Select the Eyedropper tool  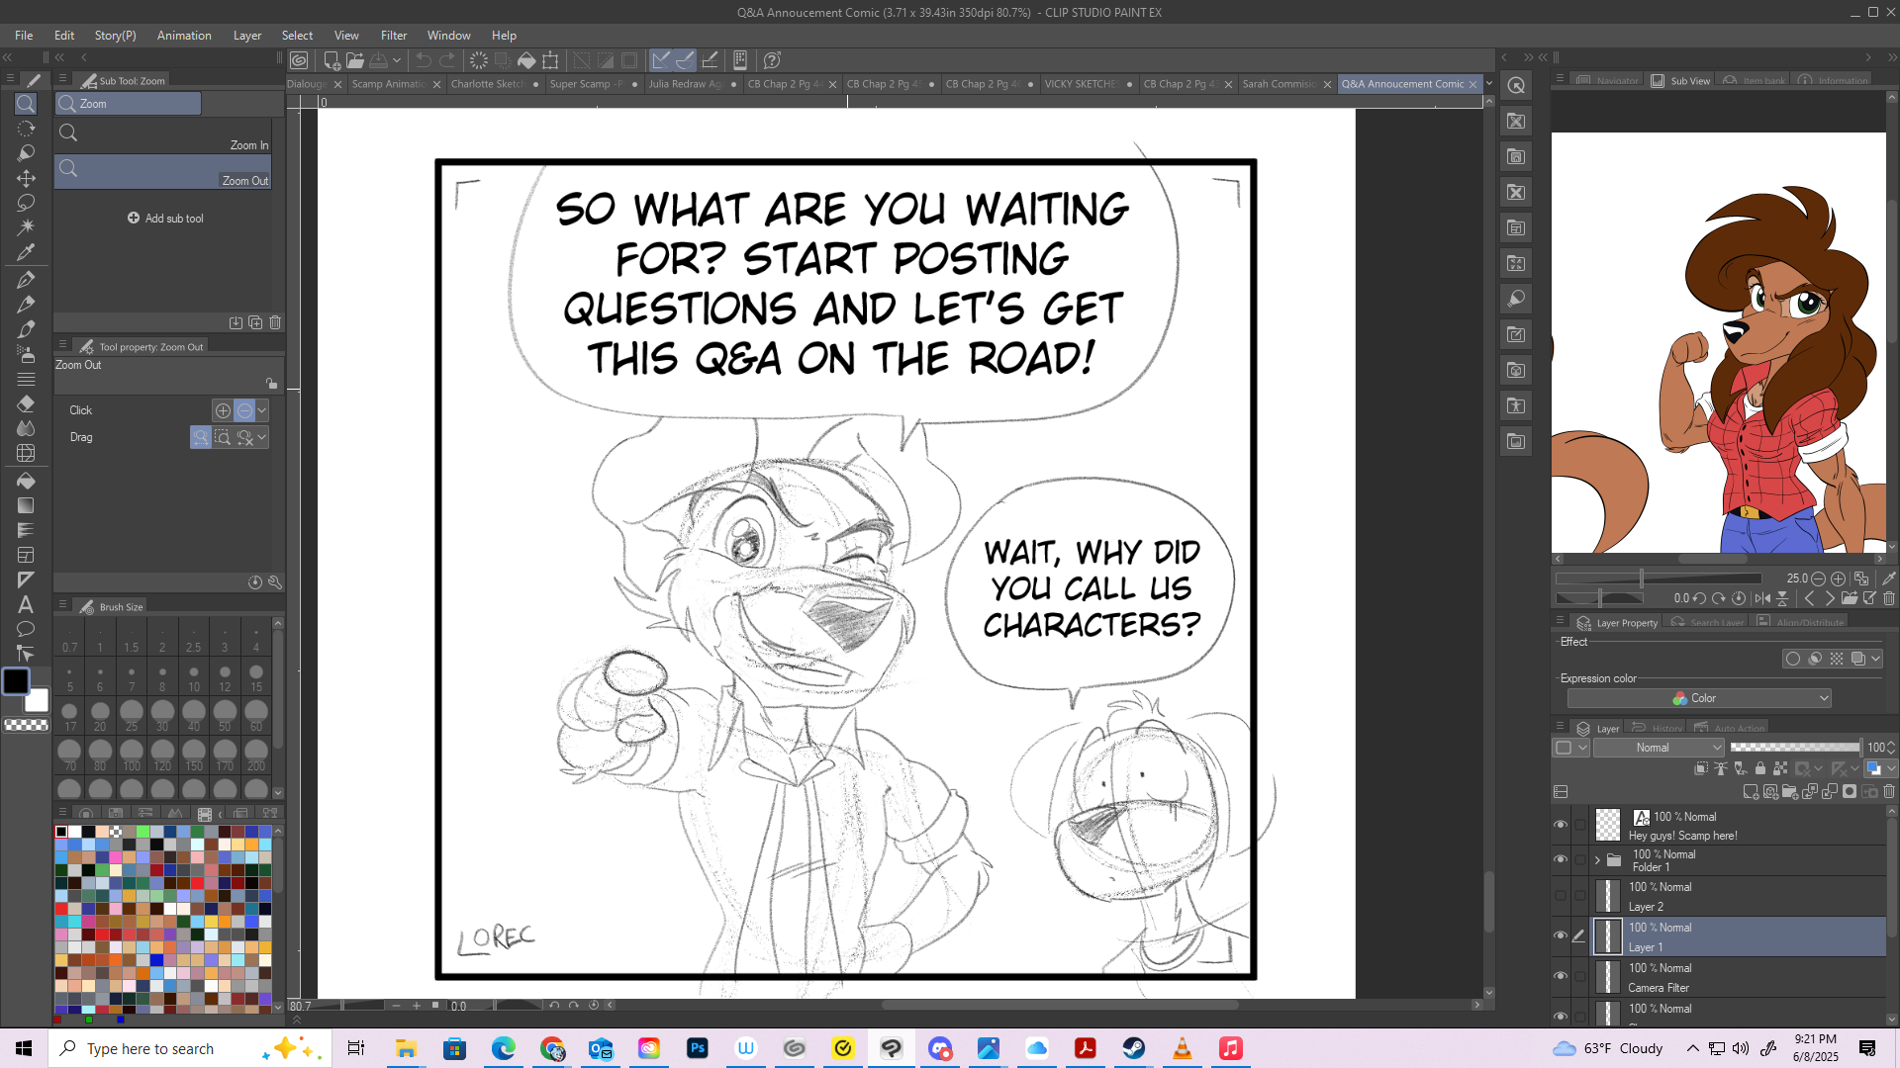coord(26,252)
